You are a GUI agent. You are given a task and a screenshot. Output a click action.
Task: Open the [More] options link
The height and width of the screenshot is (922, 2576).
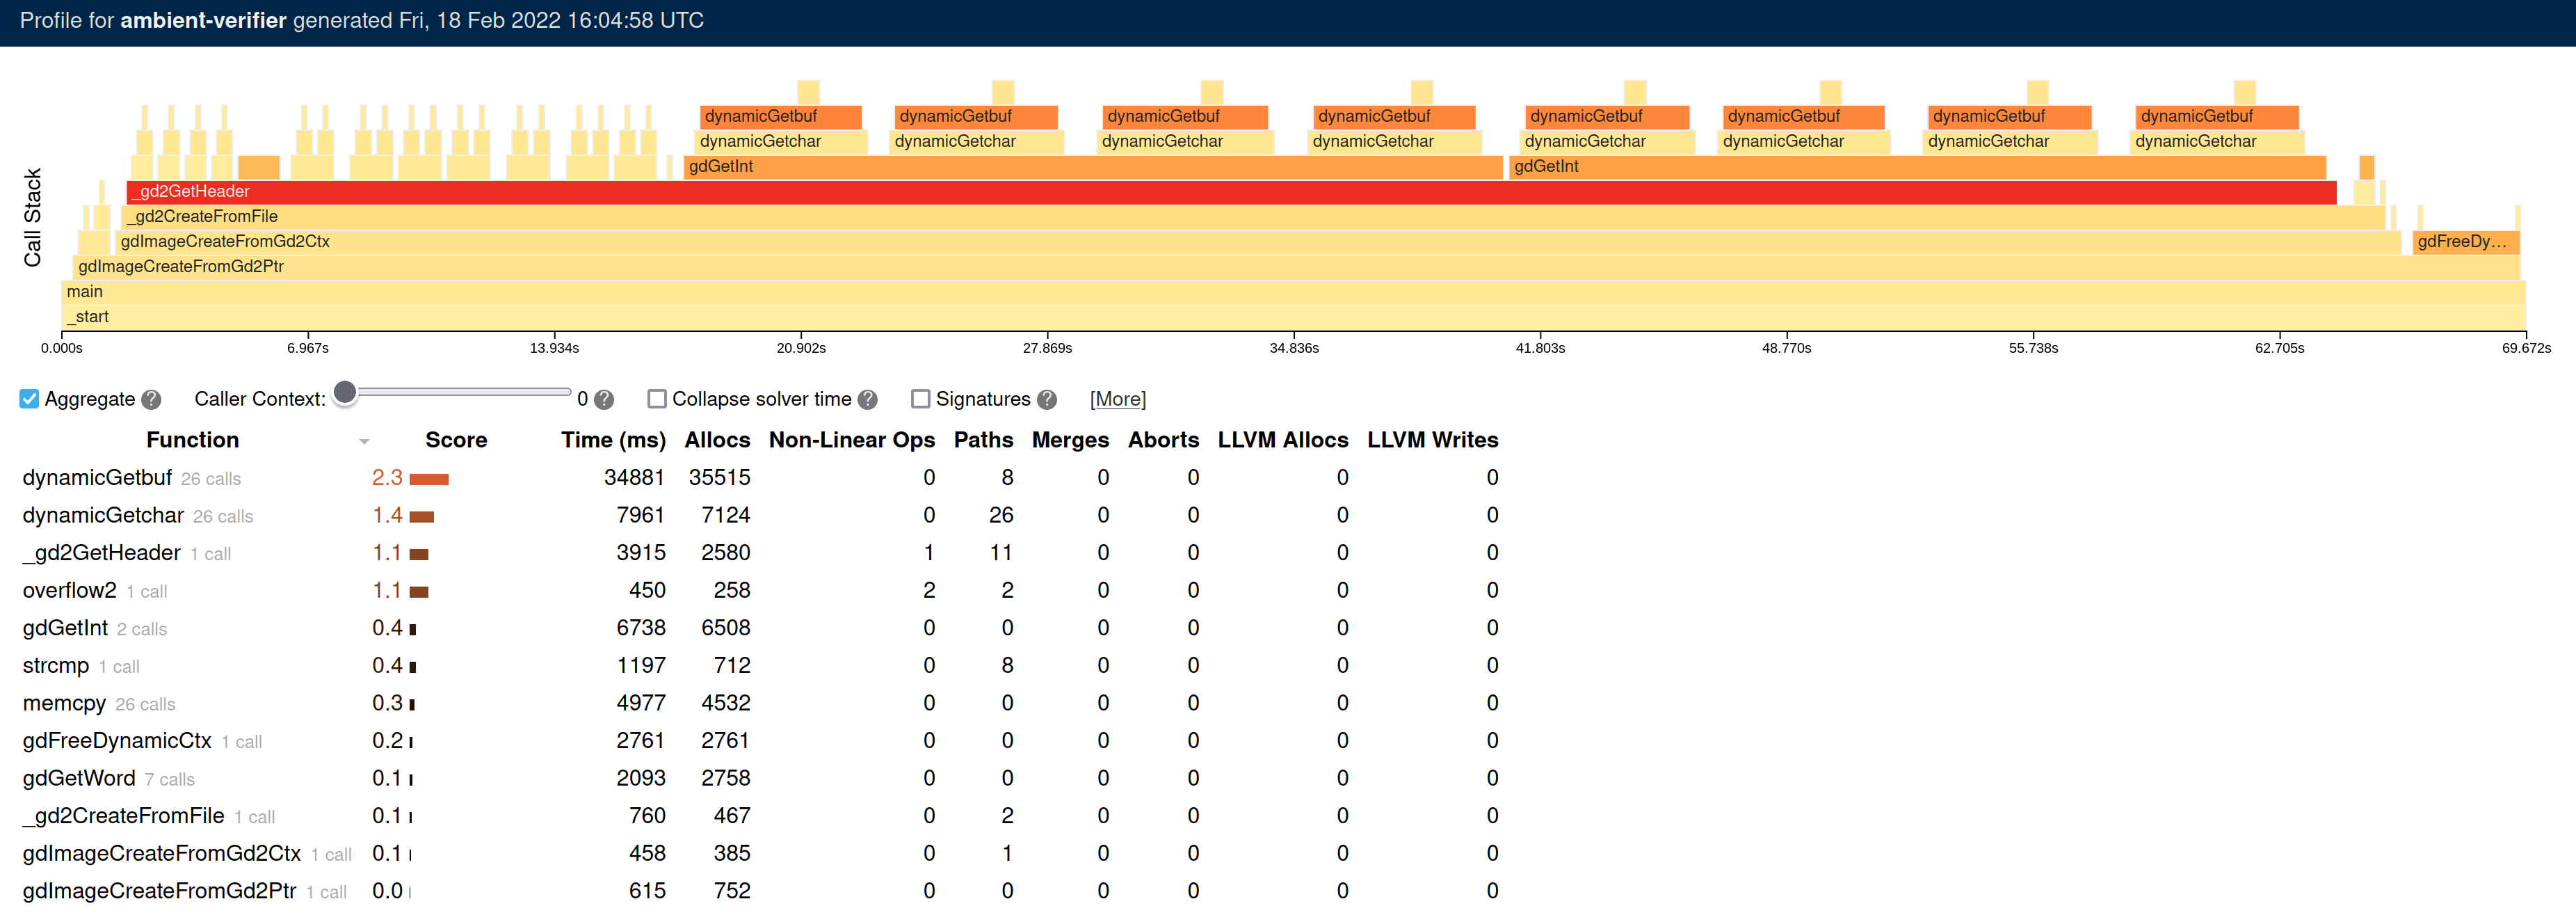click(1117, 399)
